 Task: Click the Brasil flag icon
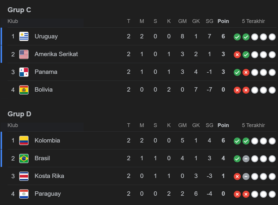point(24,158)
